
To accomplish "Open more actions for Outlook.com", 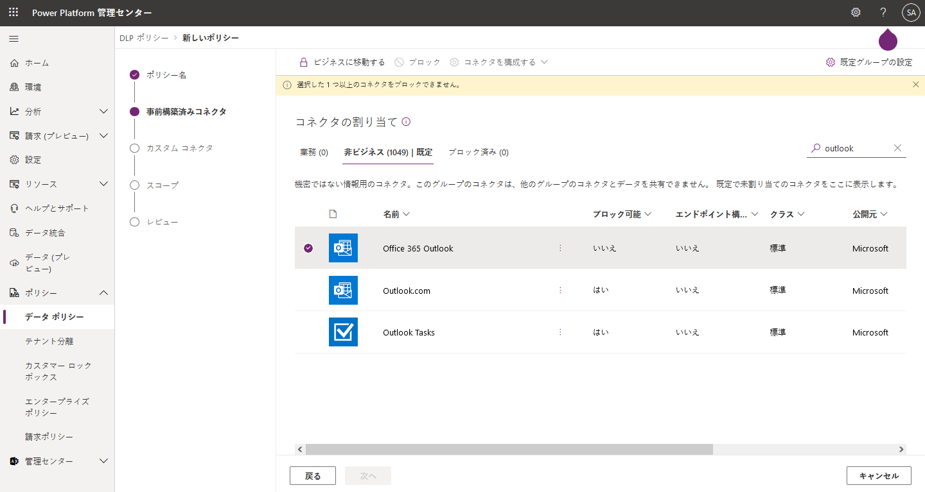I will (560, 290).
